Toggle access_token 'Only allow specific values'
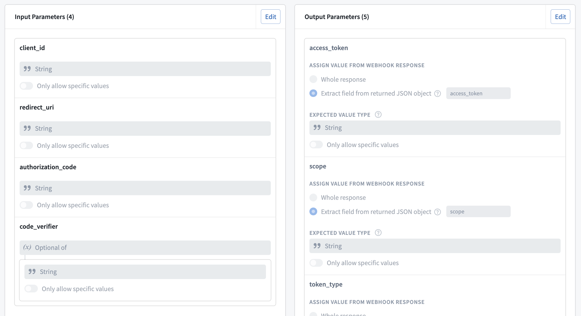 pos(316,145)
